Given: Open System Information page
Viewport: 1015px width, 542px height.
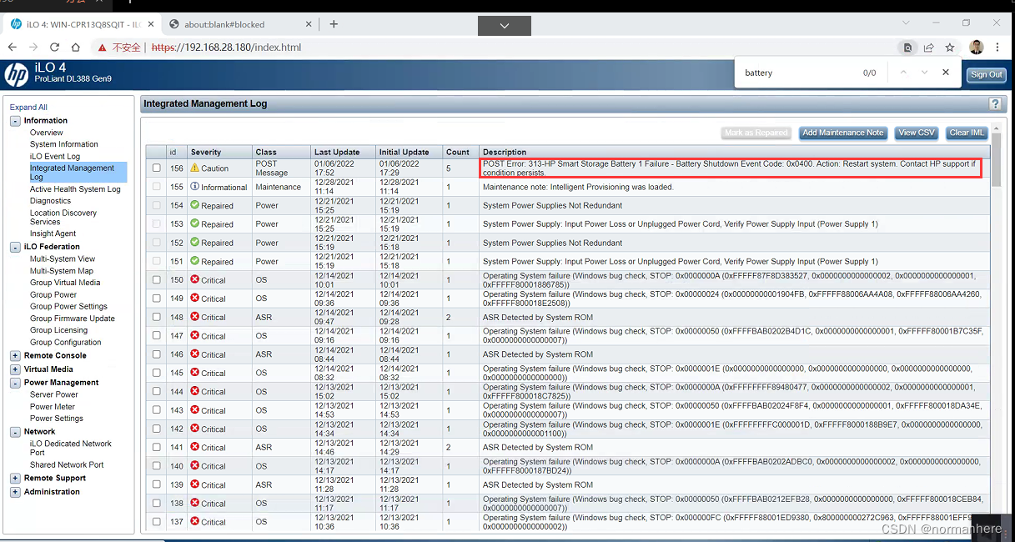Looking at the screenshot, I should coord(64,144).
